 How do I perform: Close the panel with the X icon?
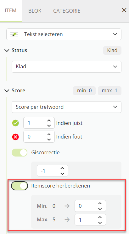pyautogui.click(x=124, y=10)
